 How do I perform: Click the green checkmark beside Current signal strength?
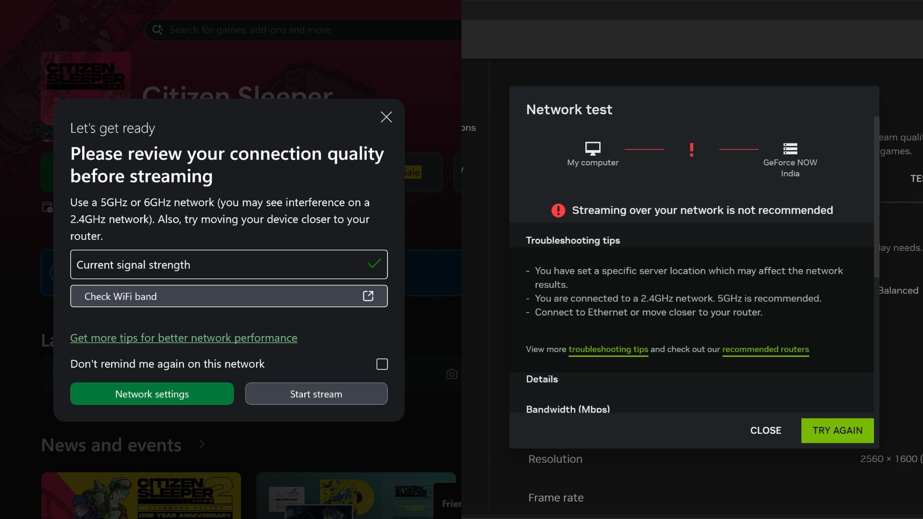point(374,264)
